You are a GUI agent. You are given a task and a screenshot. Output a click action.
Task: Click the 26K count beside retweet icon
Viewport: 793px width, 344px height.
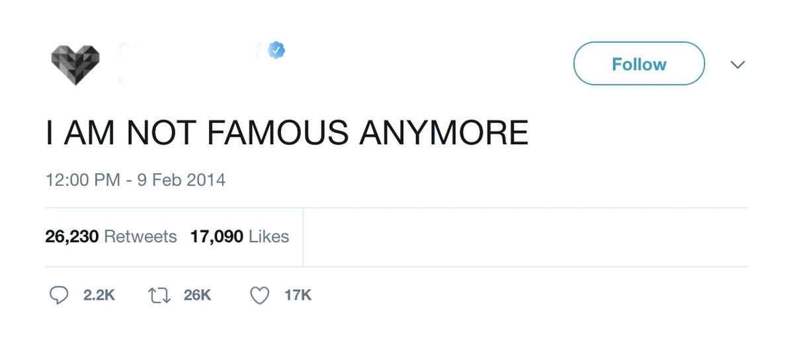[197, 295]
